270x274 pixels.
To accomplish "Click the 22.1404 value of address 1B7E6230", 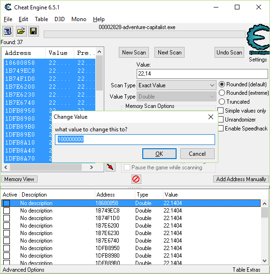I will (x=173, y=233).
